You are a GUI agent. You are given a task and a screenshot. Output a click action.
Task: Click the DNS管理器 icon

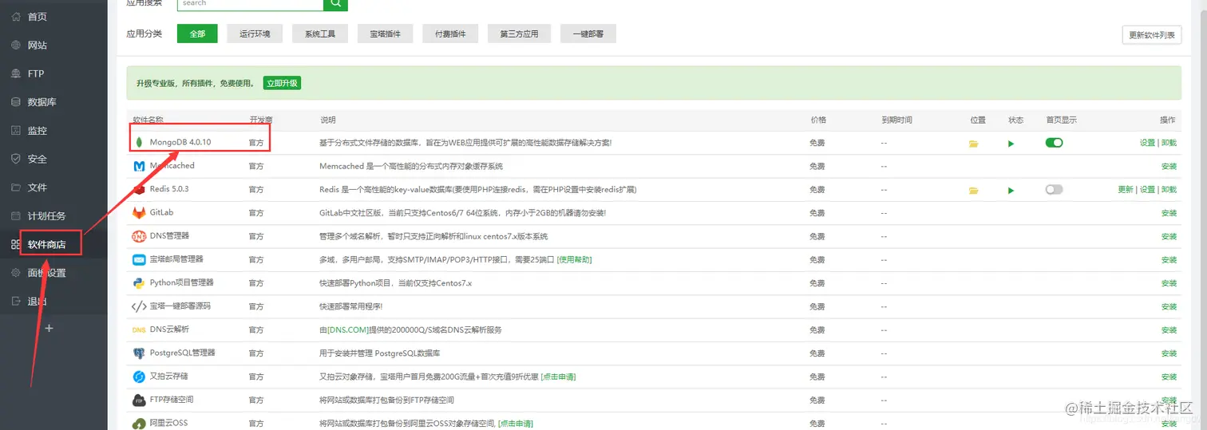[139, 236]
